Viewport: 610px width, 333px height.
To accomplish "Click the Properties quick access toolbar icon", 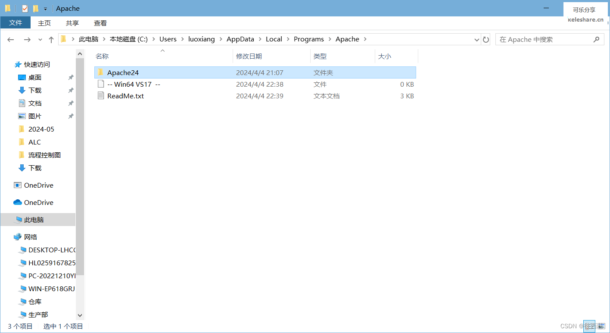I will point(25,9).
